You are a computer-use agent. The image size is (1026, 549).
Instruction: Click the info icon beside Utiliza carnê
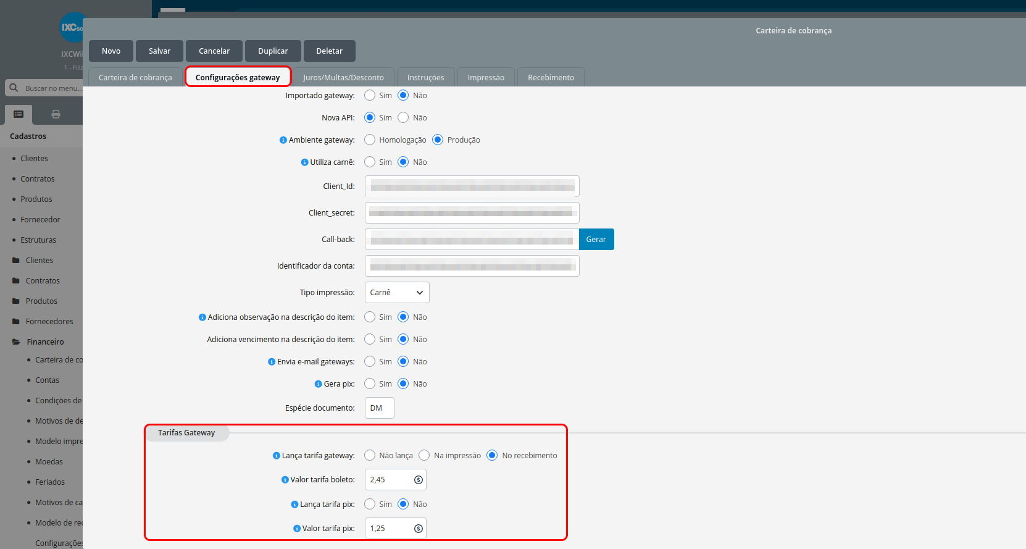304,162
